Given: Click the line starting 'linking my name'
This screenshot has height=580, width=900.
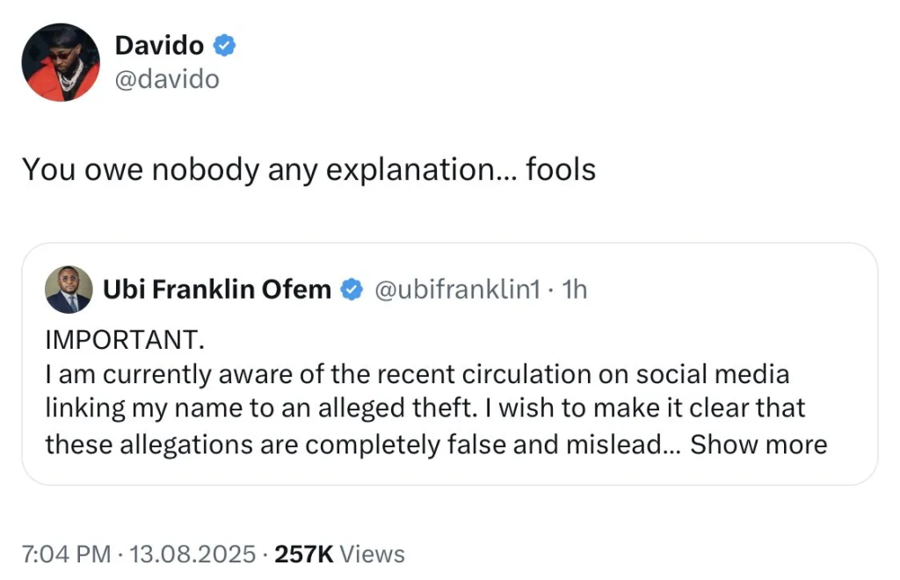Looking at the screenshot, I should point(425,410).
